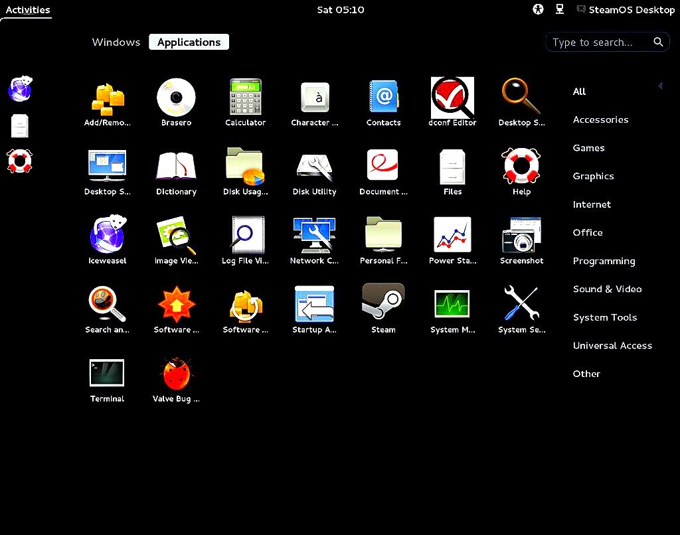Launch the Help icon in the dock

(x=19, y=161)
